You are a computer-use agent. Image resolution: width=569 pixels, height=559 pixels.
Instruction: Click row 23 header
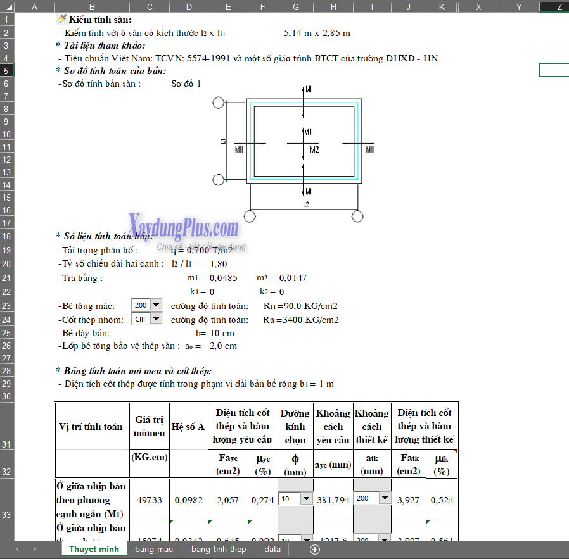point(6,306)
